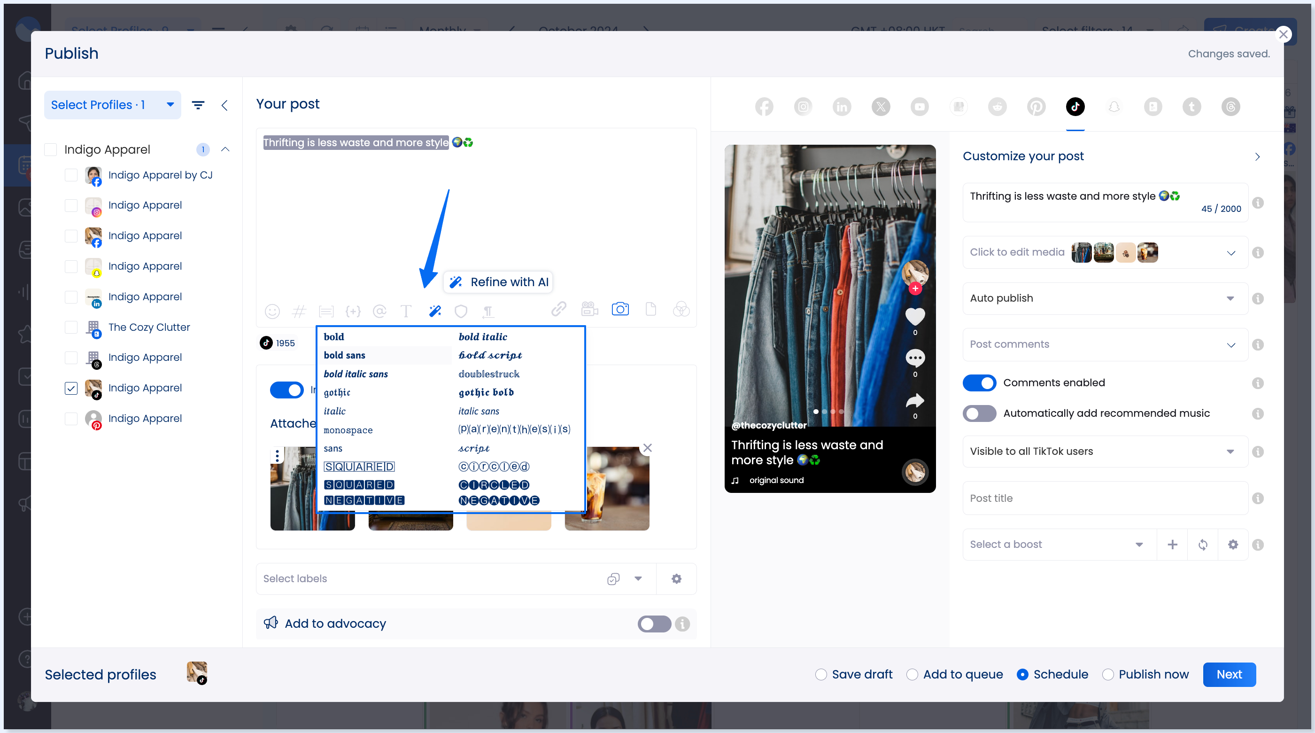Screen dimensions: 1315x733
Task: Add a new boost with plus icon
Action: [x=1173, y=545]
